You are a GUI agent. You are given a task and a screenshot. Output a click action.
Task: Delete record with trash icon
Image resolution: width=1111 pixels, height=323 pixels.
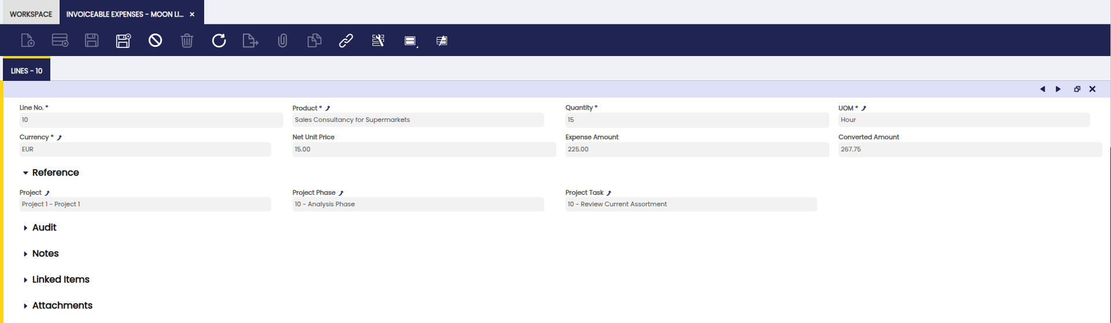point(187,40)
